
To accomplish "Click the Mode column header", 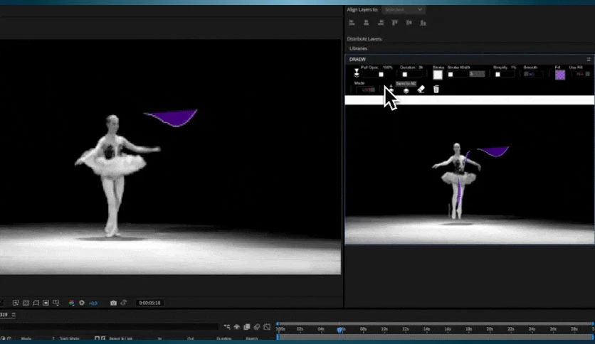I will coord(26,339).
